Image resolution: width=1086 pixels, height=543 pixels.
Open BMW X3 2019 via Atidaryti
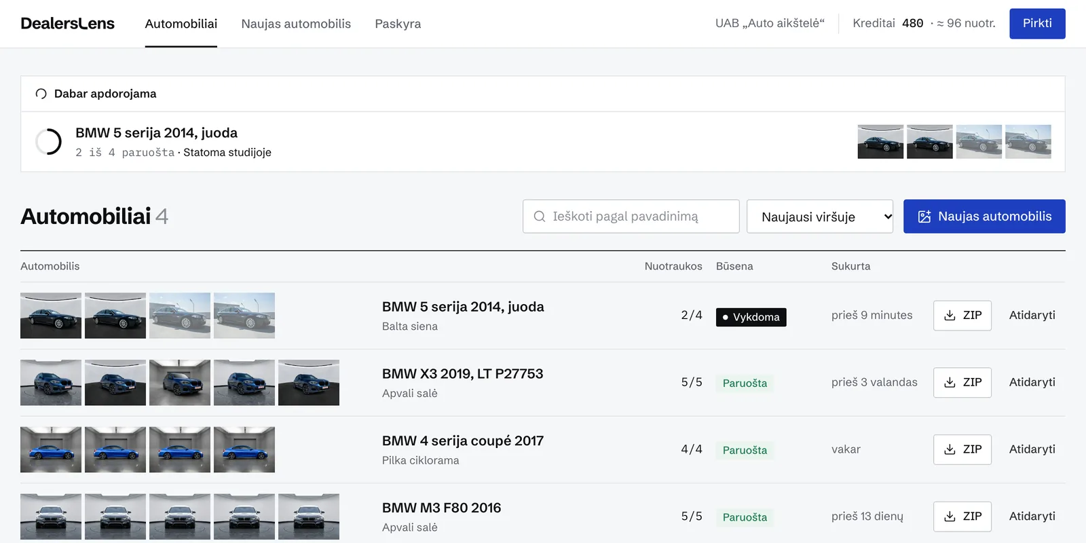tap(1032, 383)
